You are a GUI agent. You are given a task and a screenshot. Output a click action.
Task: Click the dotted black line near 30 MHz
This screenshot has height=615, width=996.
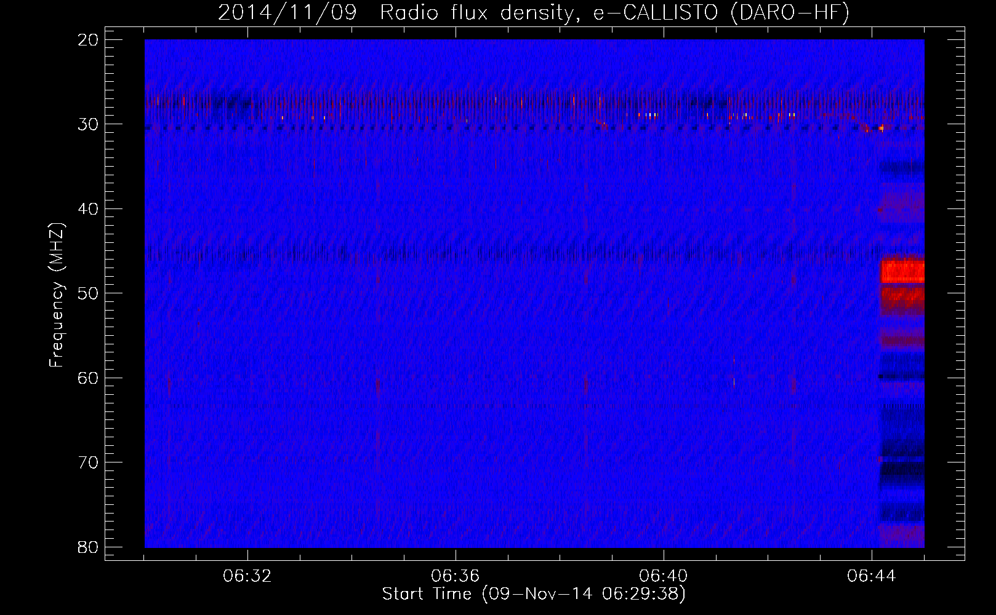534,129
